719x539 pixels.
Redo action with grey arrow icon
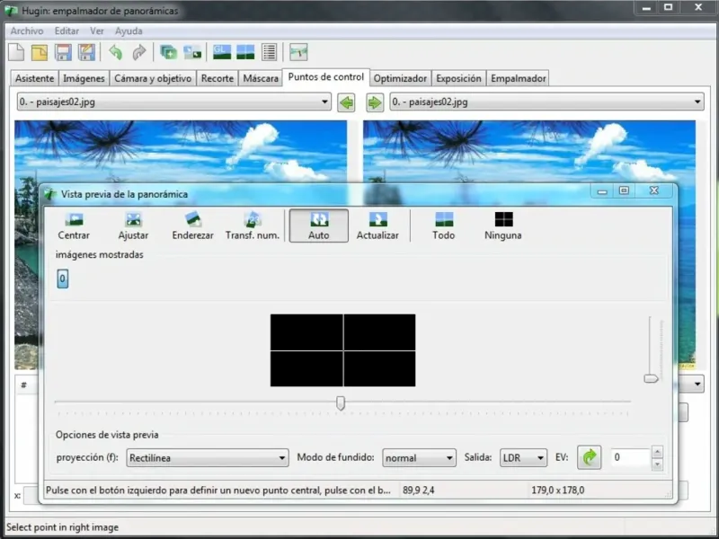[x=139, y=52]
